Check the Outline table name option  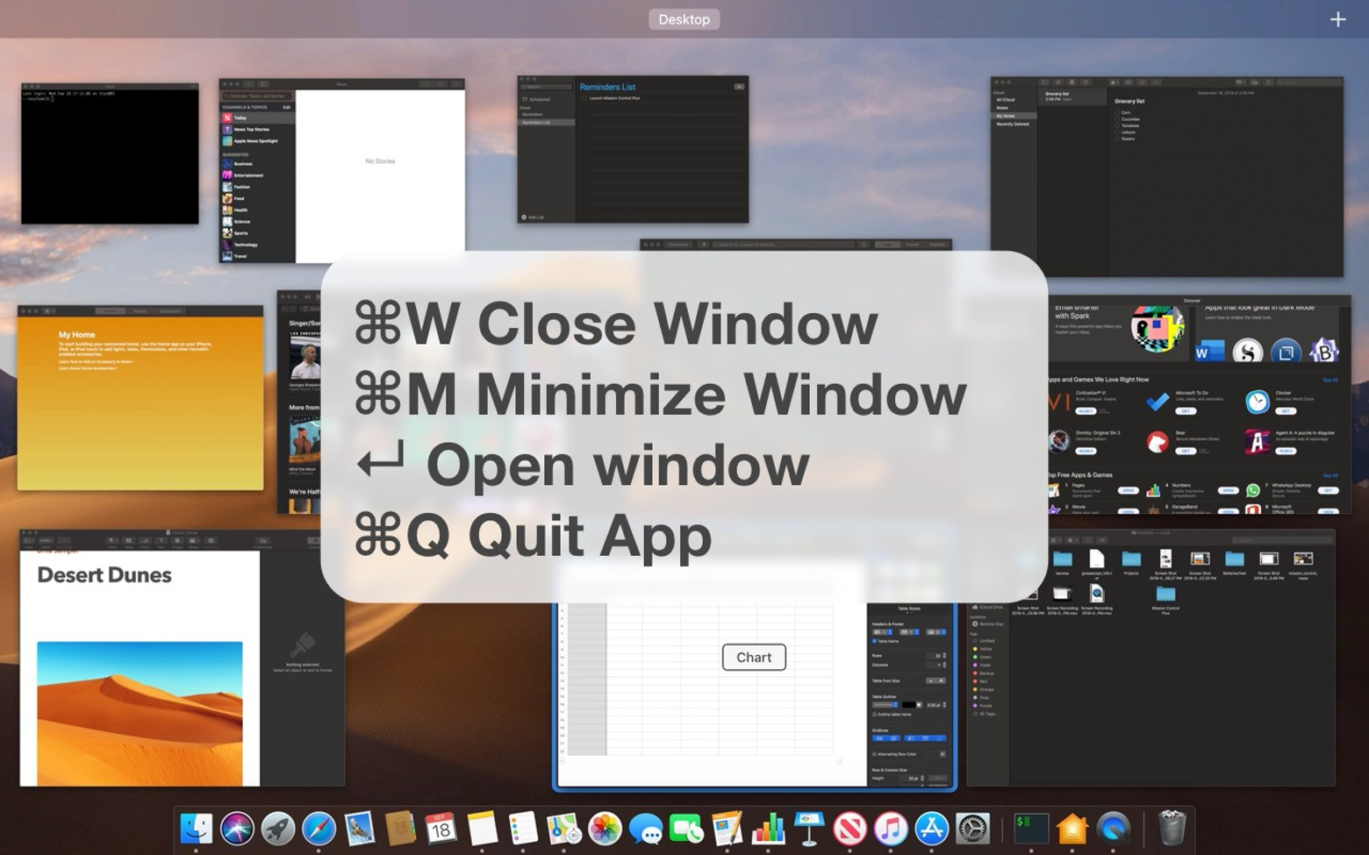pos(874,715)
